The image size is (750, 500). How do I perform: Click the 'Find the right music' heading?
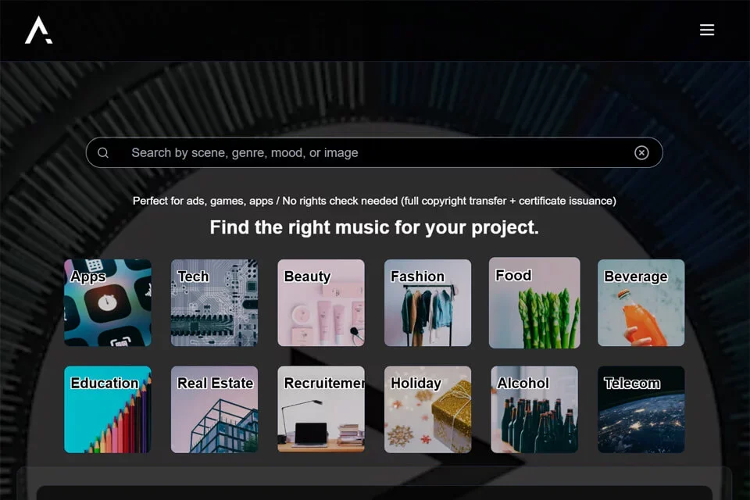pos(374,227)
